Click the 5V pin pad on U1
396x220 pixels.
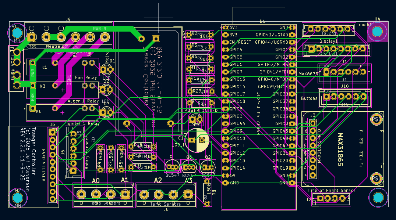pos(225,175)
